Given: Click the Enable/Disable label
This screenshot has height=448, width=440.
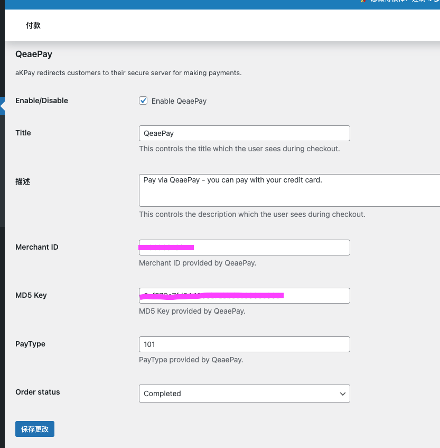Looking at the screenshot, I should click(42, 100).
